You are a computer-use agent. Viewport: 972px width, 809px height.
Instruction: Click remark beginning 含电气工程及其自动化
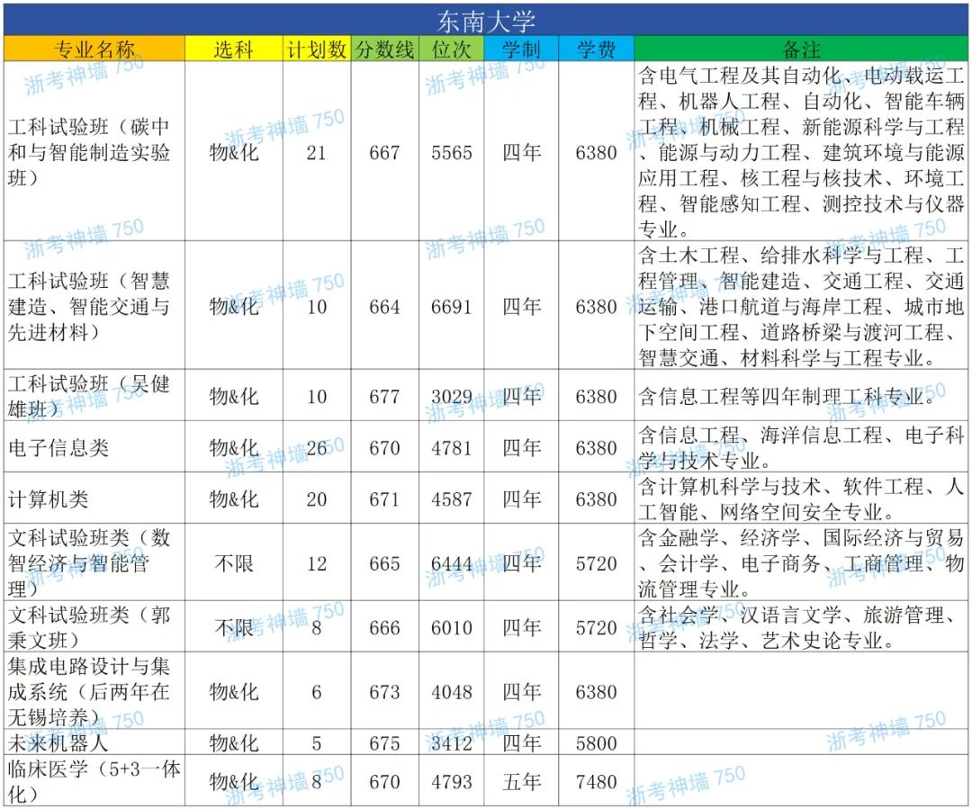[801, 152]
